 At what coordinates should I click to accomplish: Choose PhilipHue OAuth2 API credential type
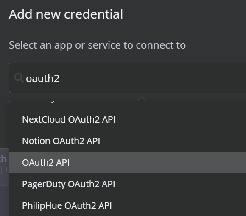click(67, 206)
